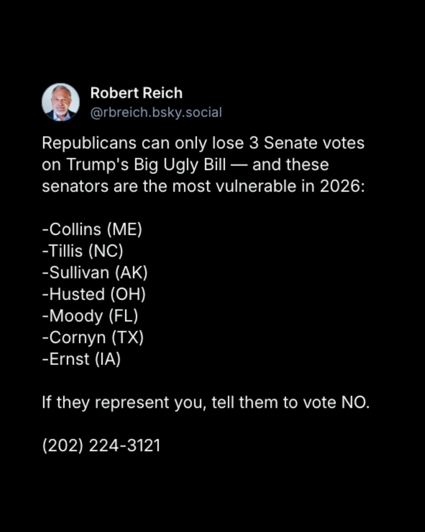Click the 'tell them to vote NO' sentence
The height and width of the screenshot is (532, 425).
point(205,402)
